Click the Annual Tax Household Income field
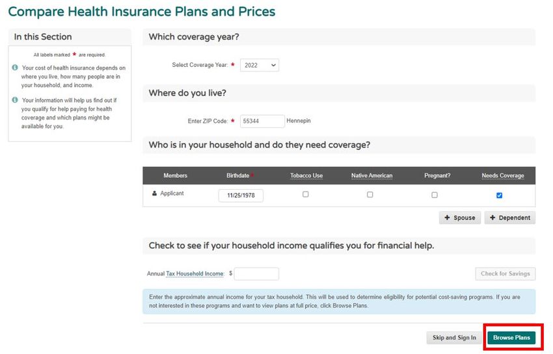Image resolution: width=553 pixels, height=354 pixels. tap(256, 273)
